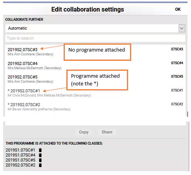Choose class 2019S2.07SC#5 from the list
The width and height of the screenshot is (191, 175).
coord(95,79)
